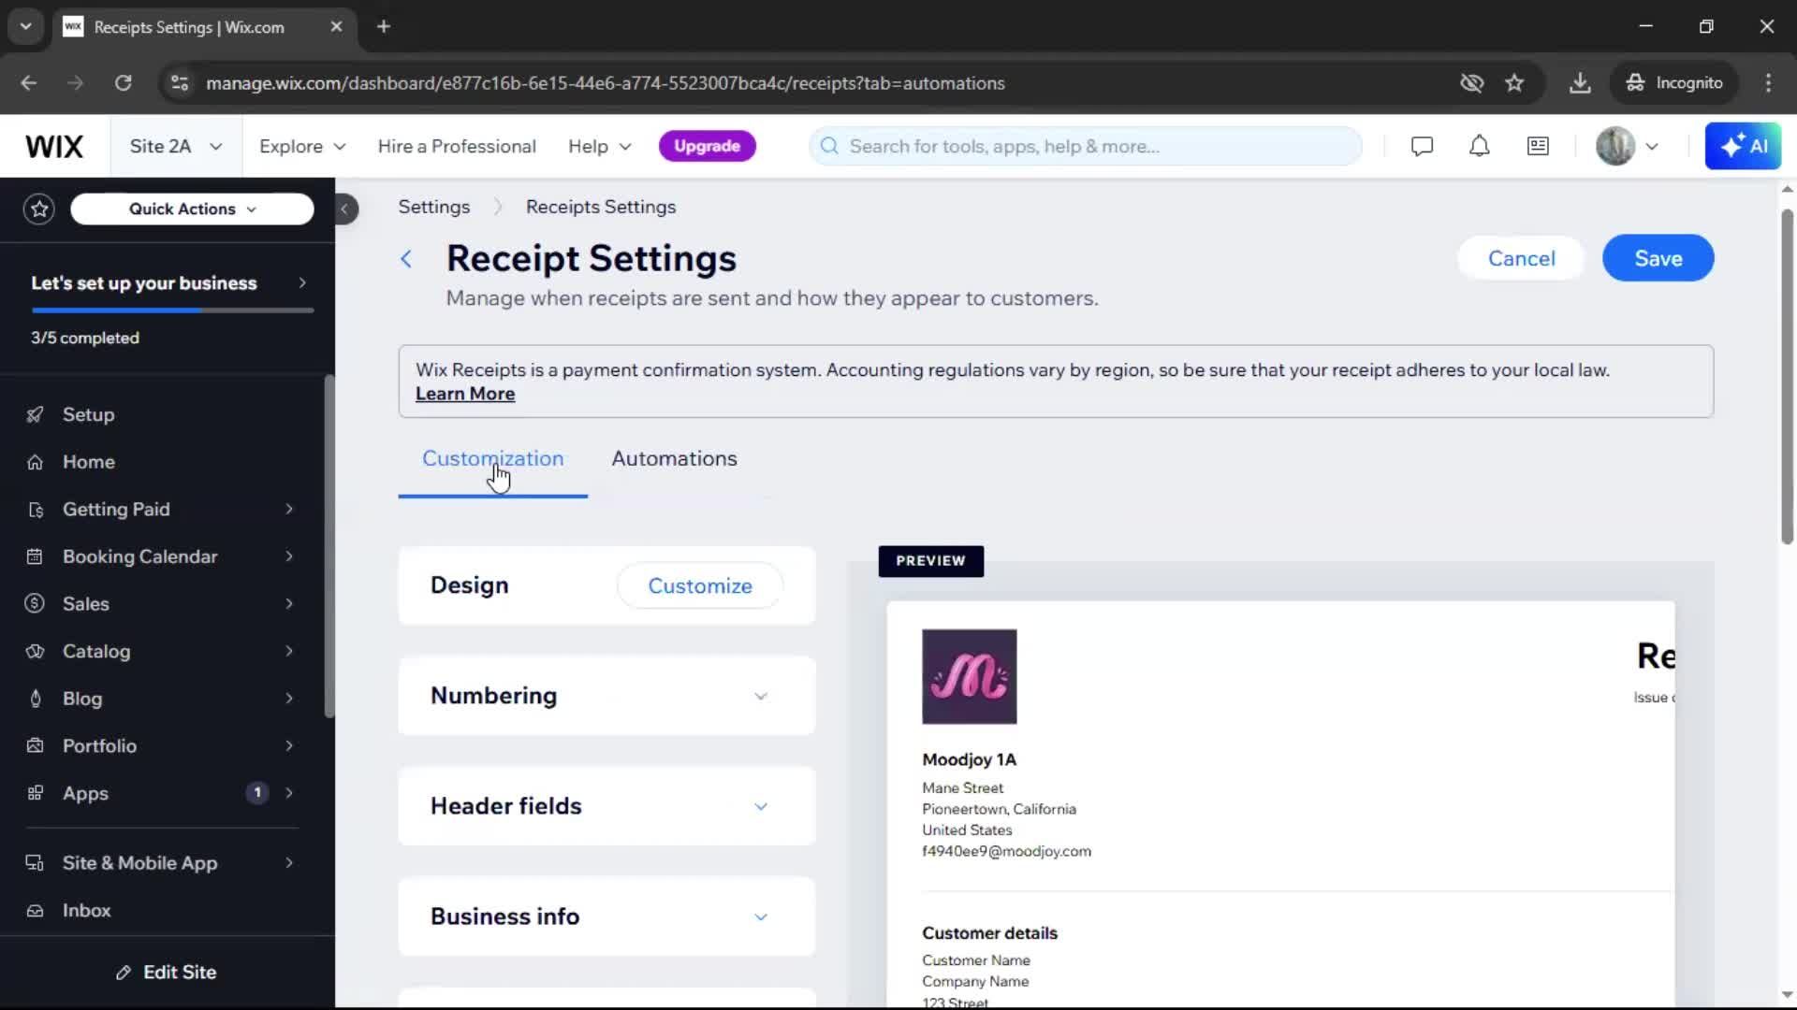Viewport: 1797px width, 1010px height.
Task: Click the Blog pen-nib icon
Action: [x=35, y=699]
